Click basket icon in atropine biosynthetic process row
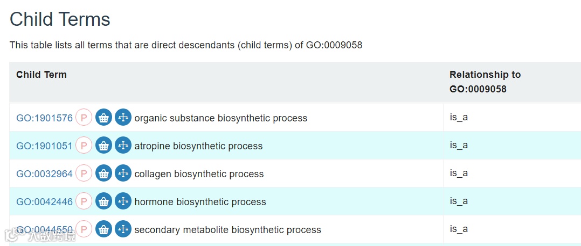Screen dimensions: 581x246 click(103, 146)
